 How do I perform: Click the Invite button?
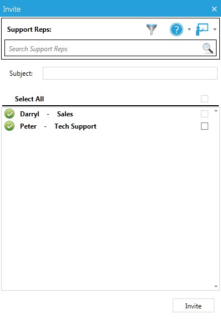pyautogui.click(x=193, y=306)
